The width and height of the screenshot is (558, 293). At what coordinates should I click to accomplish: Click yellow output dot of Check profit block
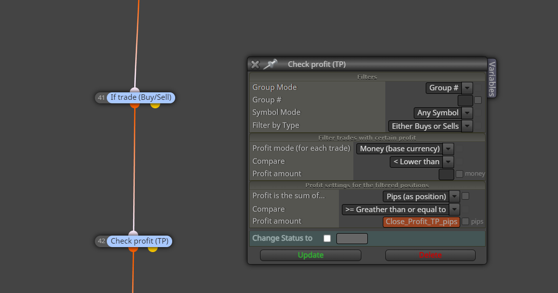click(x=153, y=249)
